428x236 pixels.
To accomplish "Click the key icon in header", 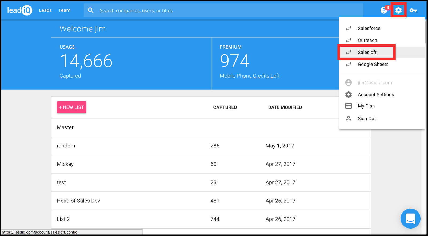I will (413, 10).
